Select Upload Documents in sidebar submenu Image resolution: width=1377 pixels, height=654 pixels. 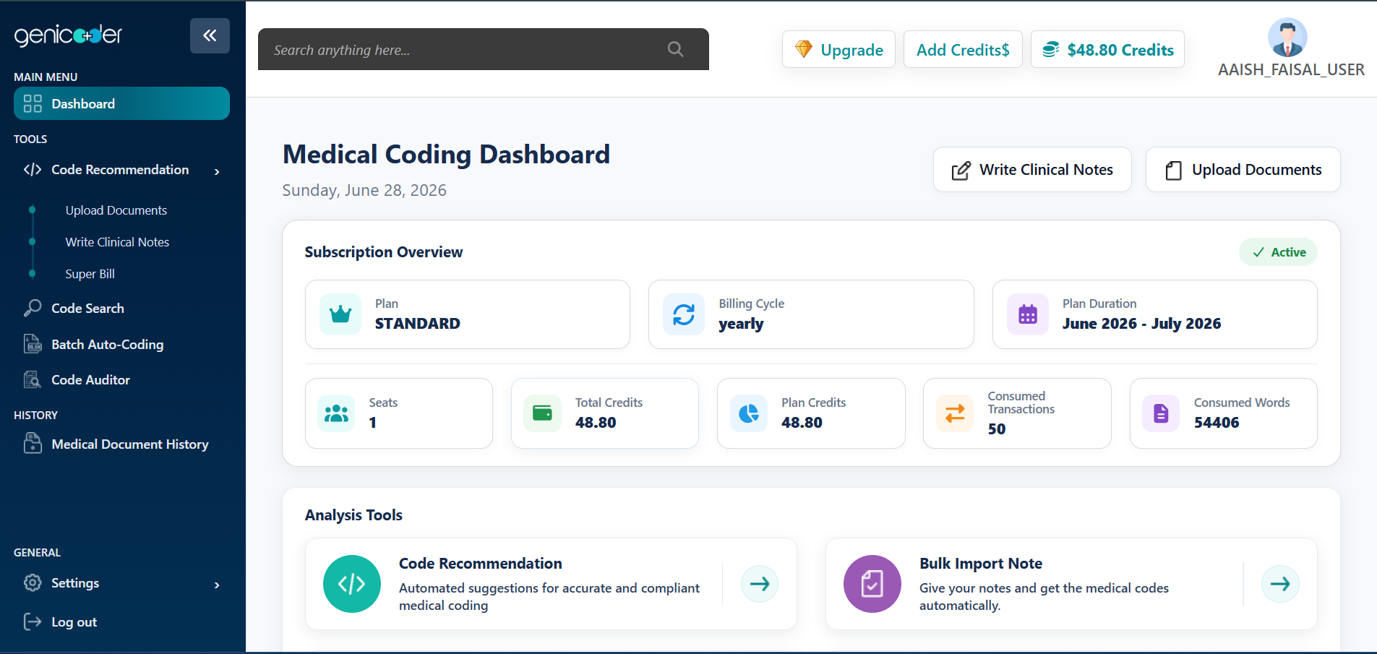point(116,210)
